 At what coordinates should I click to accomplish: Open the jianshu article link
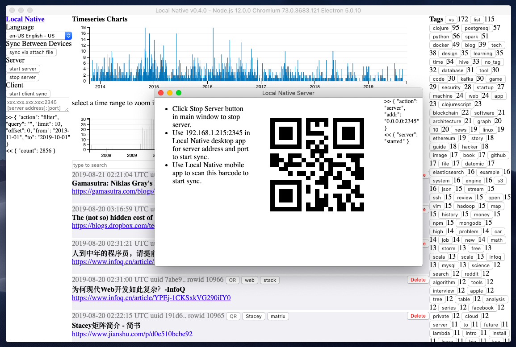[x=131, y=334]
